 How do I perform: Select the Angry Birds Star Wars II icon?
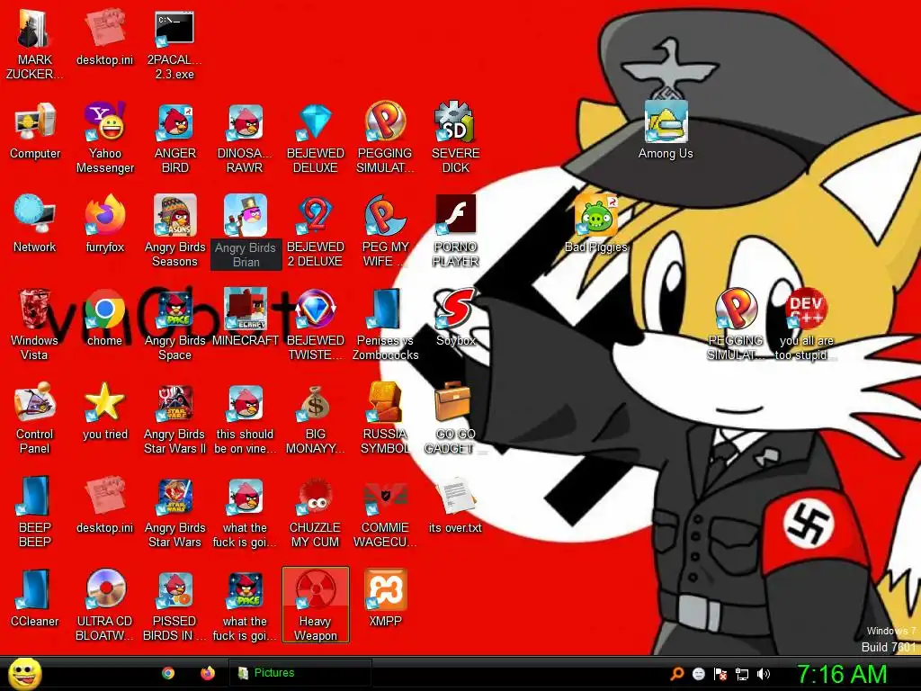coord(175,417)
